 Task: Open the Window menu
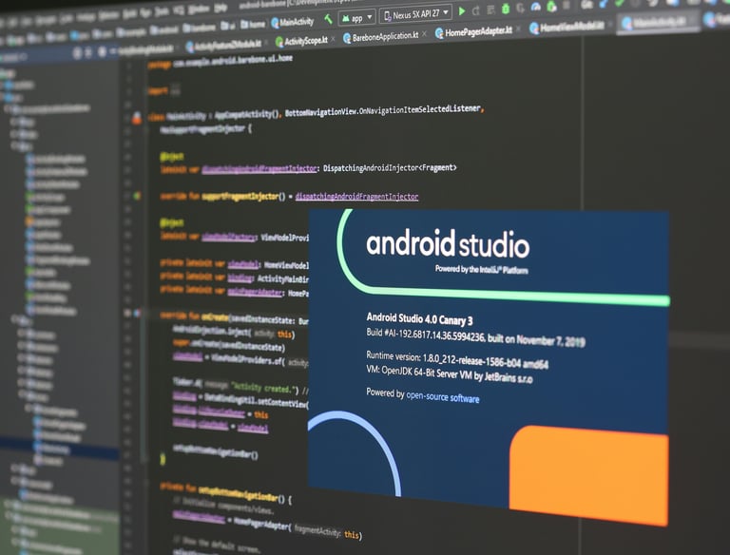(x=199, y=9)
